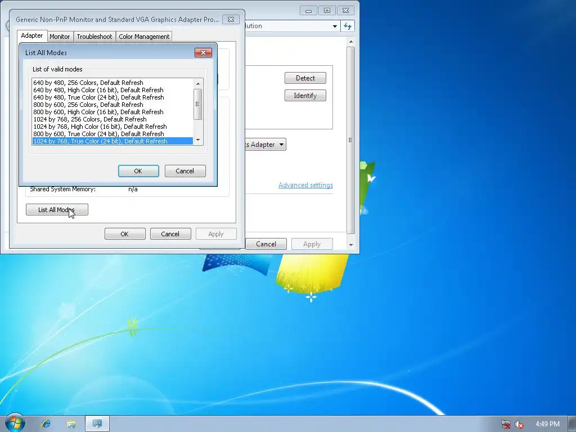This screenshot has width=576, height=432.
Task: Click OK in List All Modes dialog
Action: pyautogui.click(x=138, y=171)
